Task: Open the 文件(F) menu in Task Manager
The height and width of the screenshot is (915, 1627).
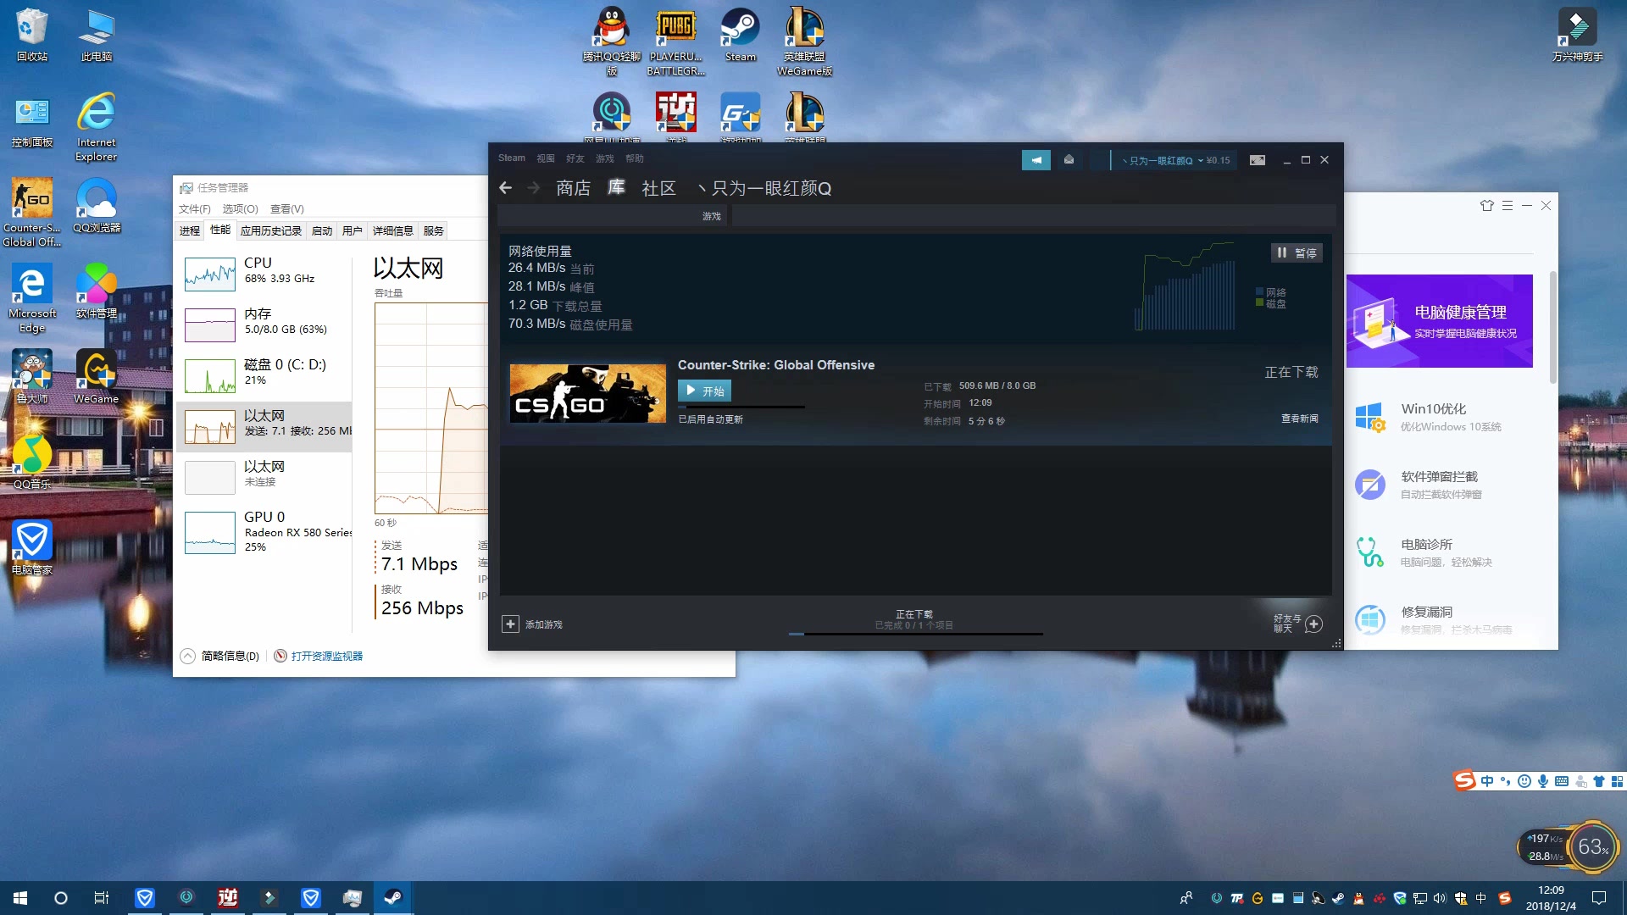Action: pos(194,209)
